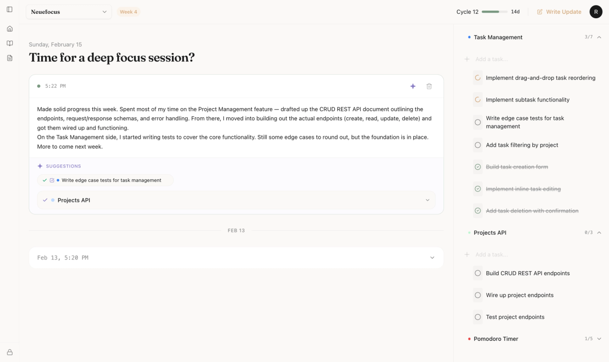Click the Add task filtering by project text
Viewport: 609px width, 362px height.
(x=522, y=145)
